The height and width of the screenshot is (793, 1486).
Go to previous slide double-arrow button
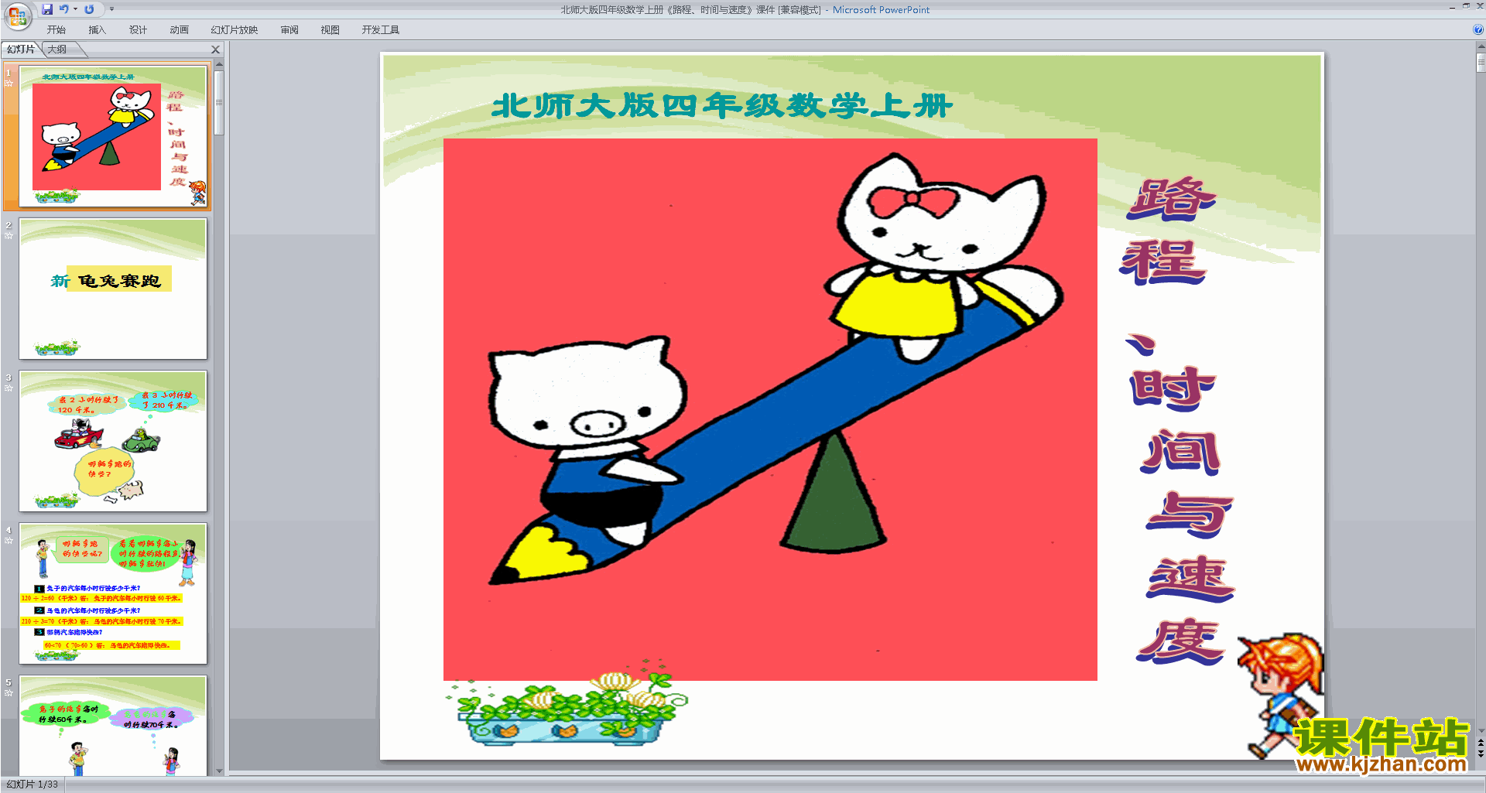pyautogui.click(x=1481, y=743)
